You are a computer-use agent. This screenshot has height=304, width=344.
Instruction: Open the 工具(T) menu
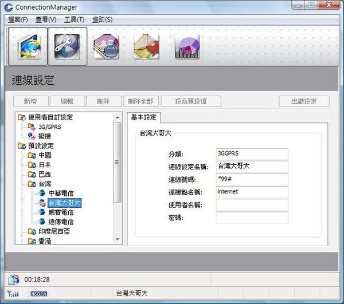(74, 19)
